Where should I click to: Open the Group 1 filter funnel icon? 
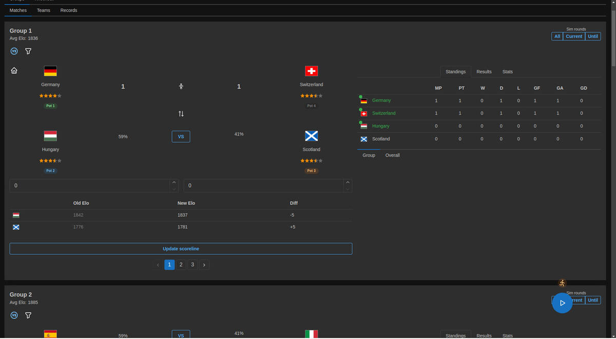[x=28, y=51]
